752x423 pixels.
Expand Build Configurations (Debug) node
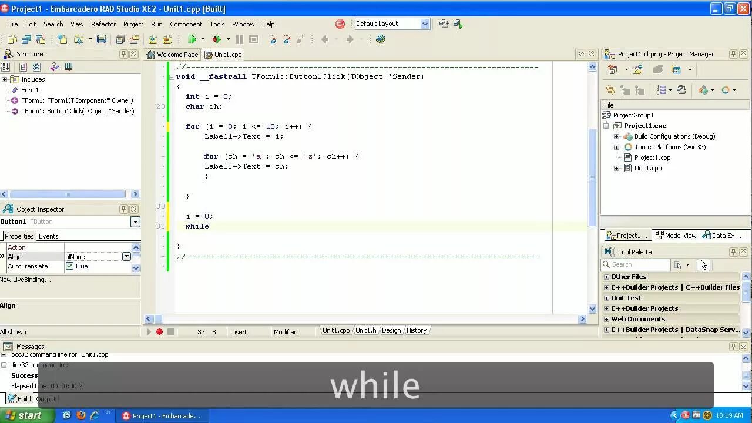pyautogui.click(x=617, y=136)
